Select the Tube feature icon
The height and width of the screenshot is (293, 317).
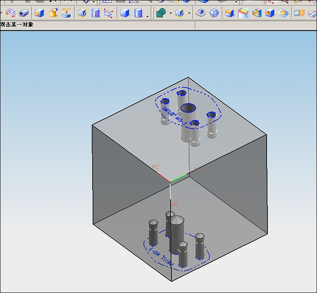pyautogui.click(x=24, y=13)
